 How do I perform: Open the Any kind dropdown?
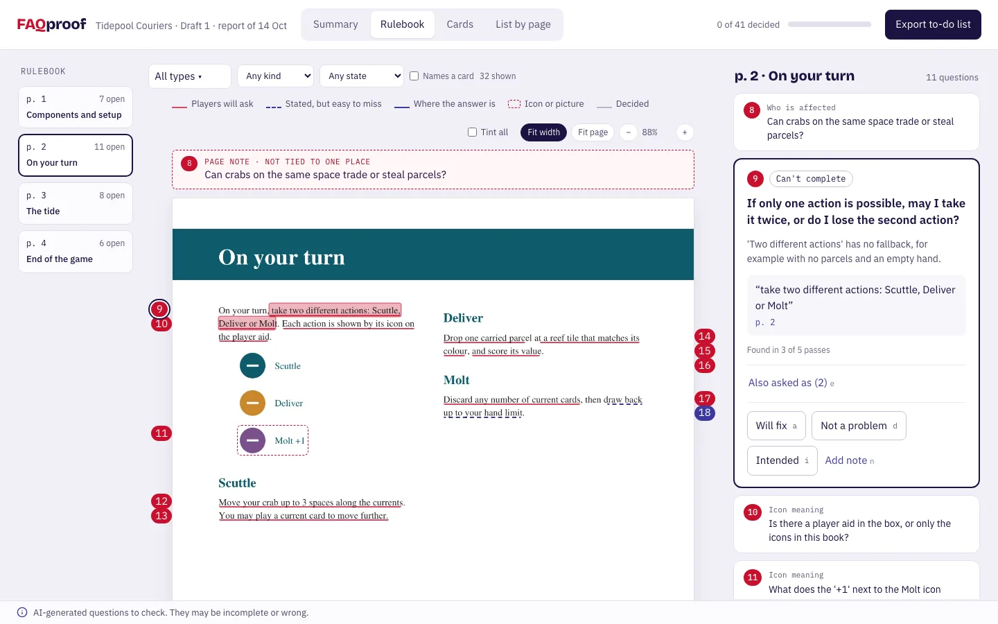(275, 76)
